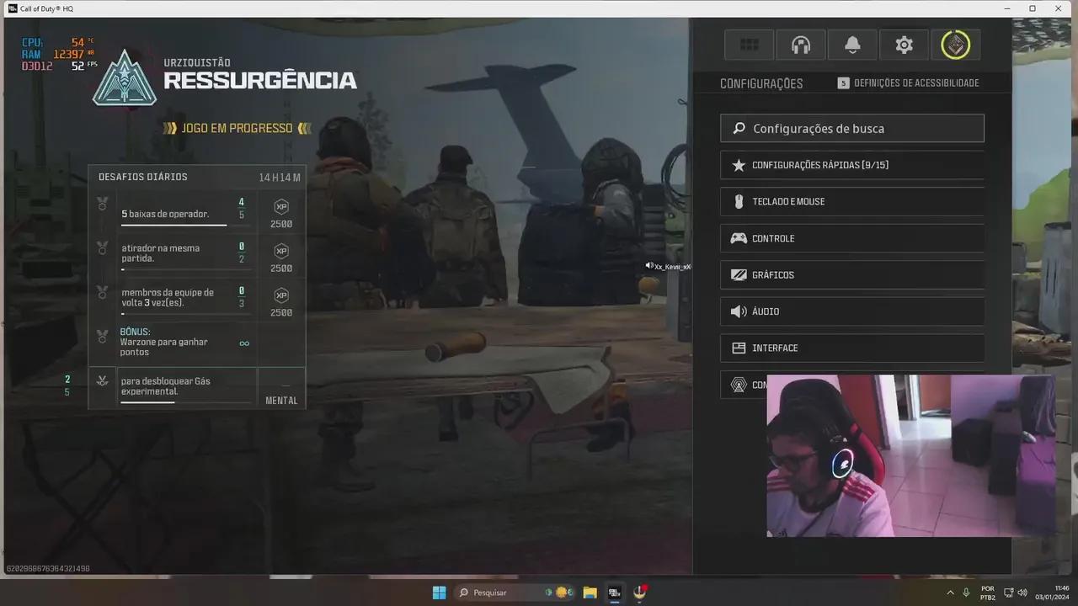Click the medal icon for membros da equipe challenge
This screenshot has height=606, width=1078.
[102, 292]
